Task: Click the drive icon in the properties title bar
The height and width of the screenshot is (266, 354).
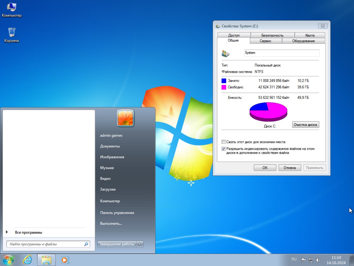Action: (x=218, y=26)
